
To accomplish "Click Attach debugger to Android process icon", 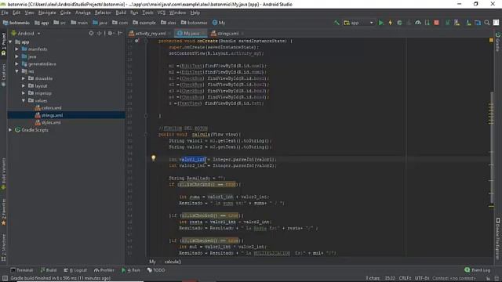I will (427, 23).
